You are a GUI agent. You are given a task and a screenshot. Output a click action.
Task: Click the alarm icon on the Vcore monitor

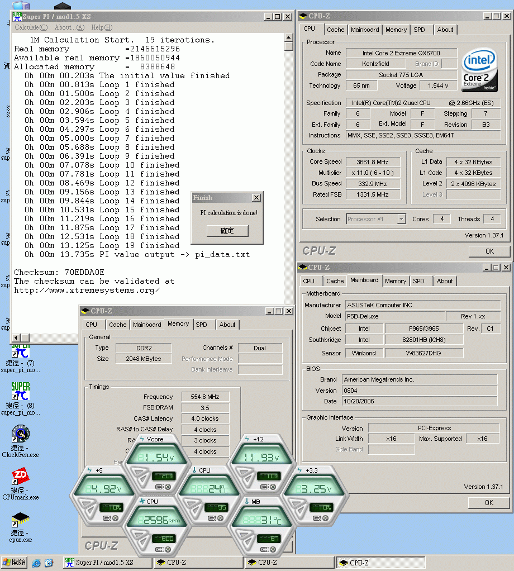click(159, 487)
